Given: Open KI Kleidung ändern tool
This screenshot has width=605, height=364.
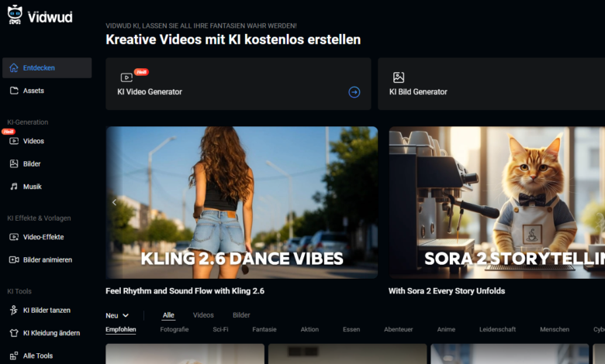Looking at the screenshot, I should coord(51,333).
